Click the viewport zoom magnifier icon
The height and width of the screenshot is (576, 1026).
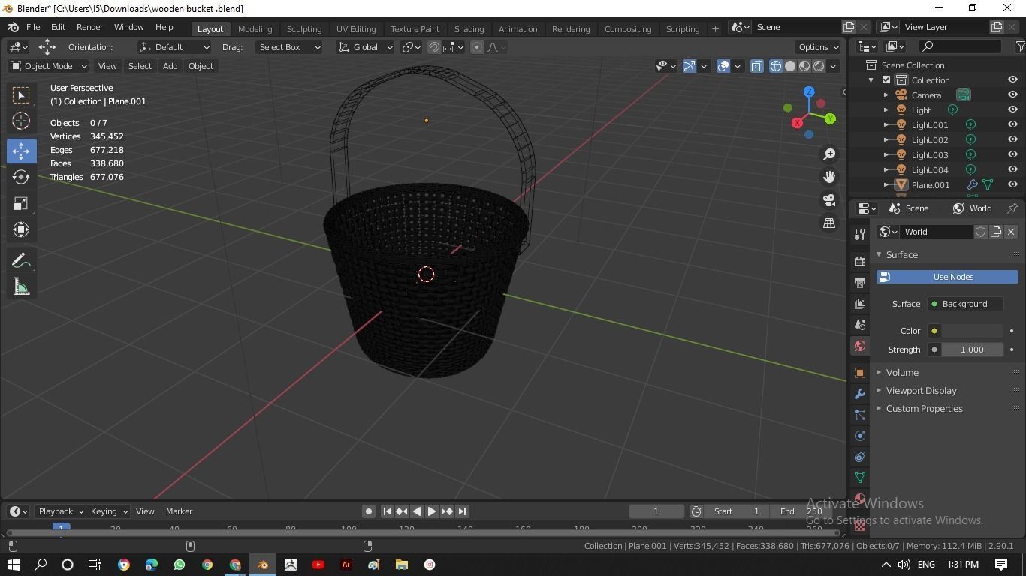(829, 154)
